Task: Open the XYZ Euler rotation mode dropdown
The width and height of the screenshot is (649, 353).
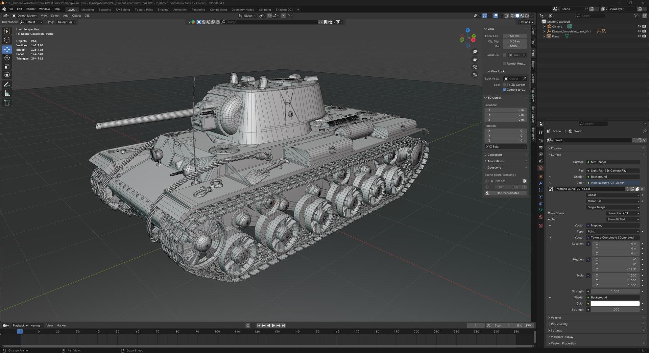Action: pos(506,146)
